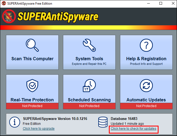Click the wrench System Tools icon
This screenshot has height=136, width=177.
(x=89, y=45)
